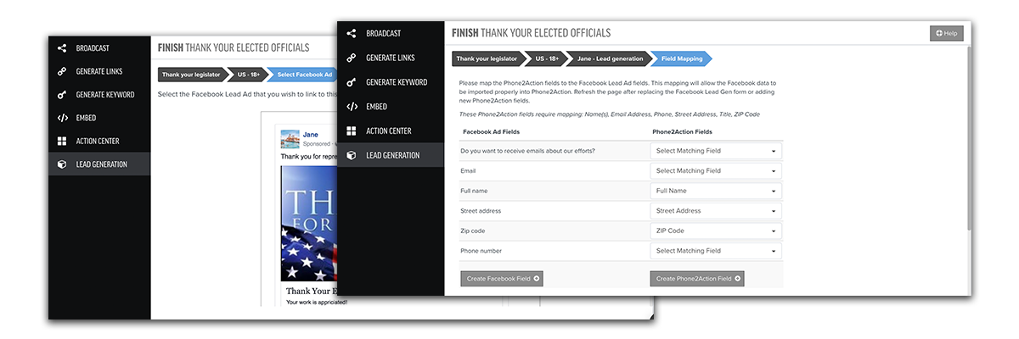Click the Action Center grid icon in the front sidebar
This screenshot has height=339, width=1019.
click(352, 131)
